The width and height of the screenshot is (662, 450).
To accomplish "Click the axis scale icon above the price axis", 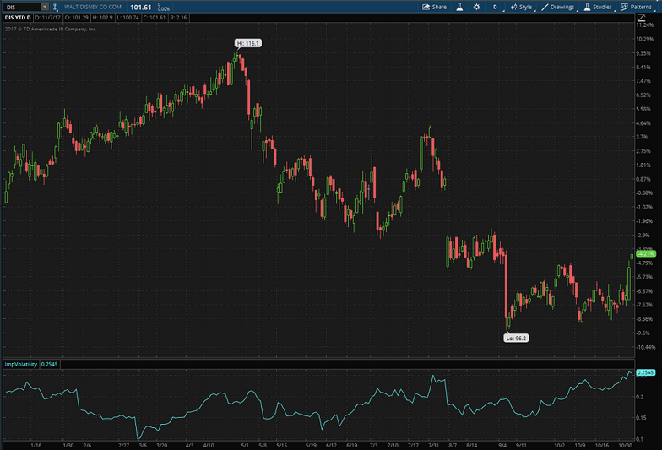I will click(642, 17).
